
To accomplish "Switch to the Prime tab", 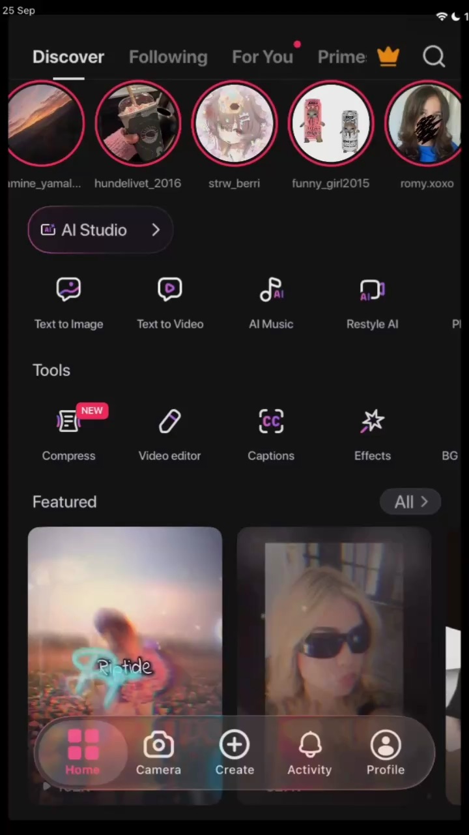I will pos(342,57).
